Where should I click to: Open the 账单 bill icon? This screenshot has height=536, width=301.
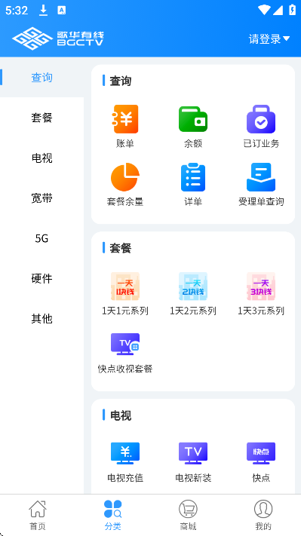(x=125, y=119)
